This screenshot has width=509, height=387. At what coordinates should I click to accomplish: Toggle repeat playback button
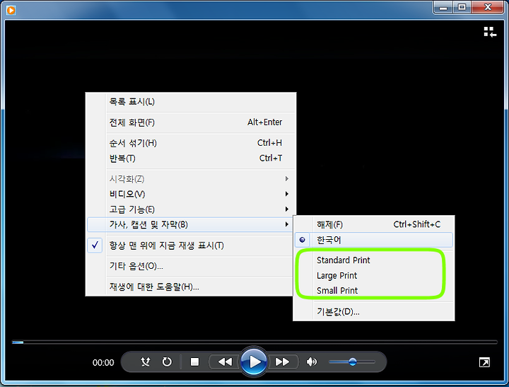click(167, 362)
